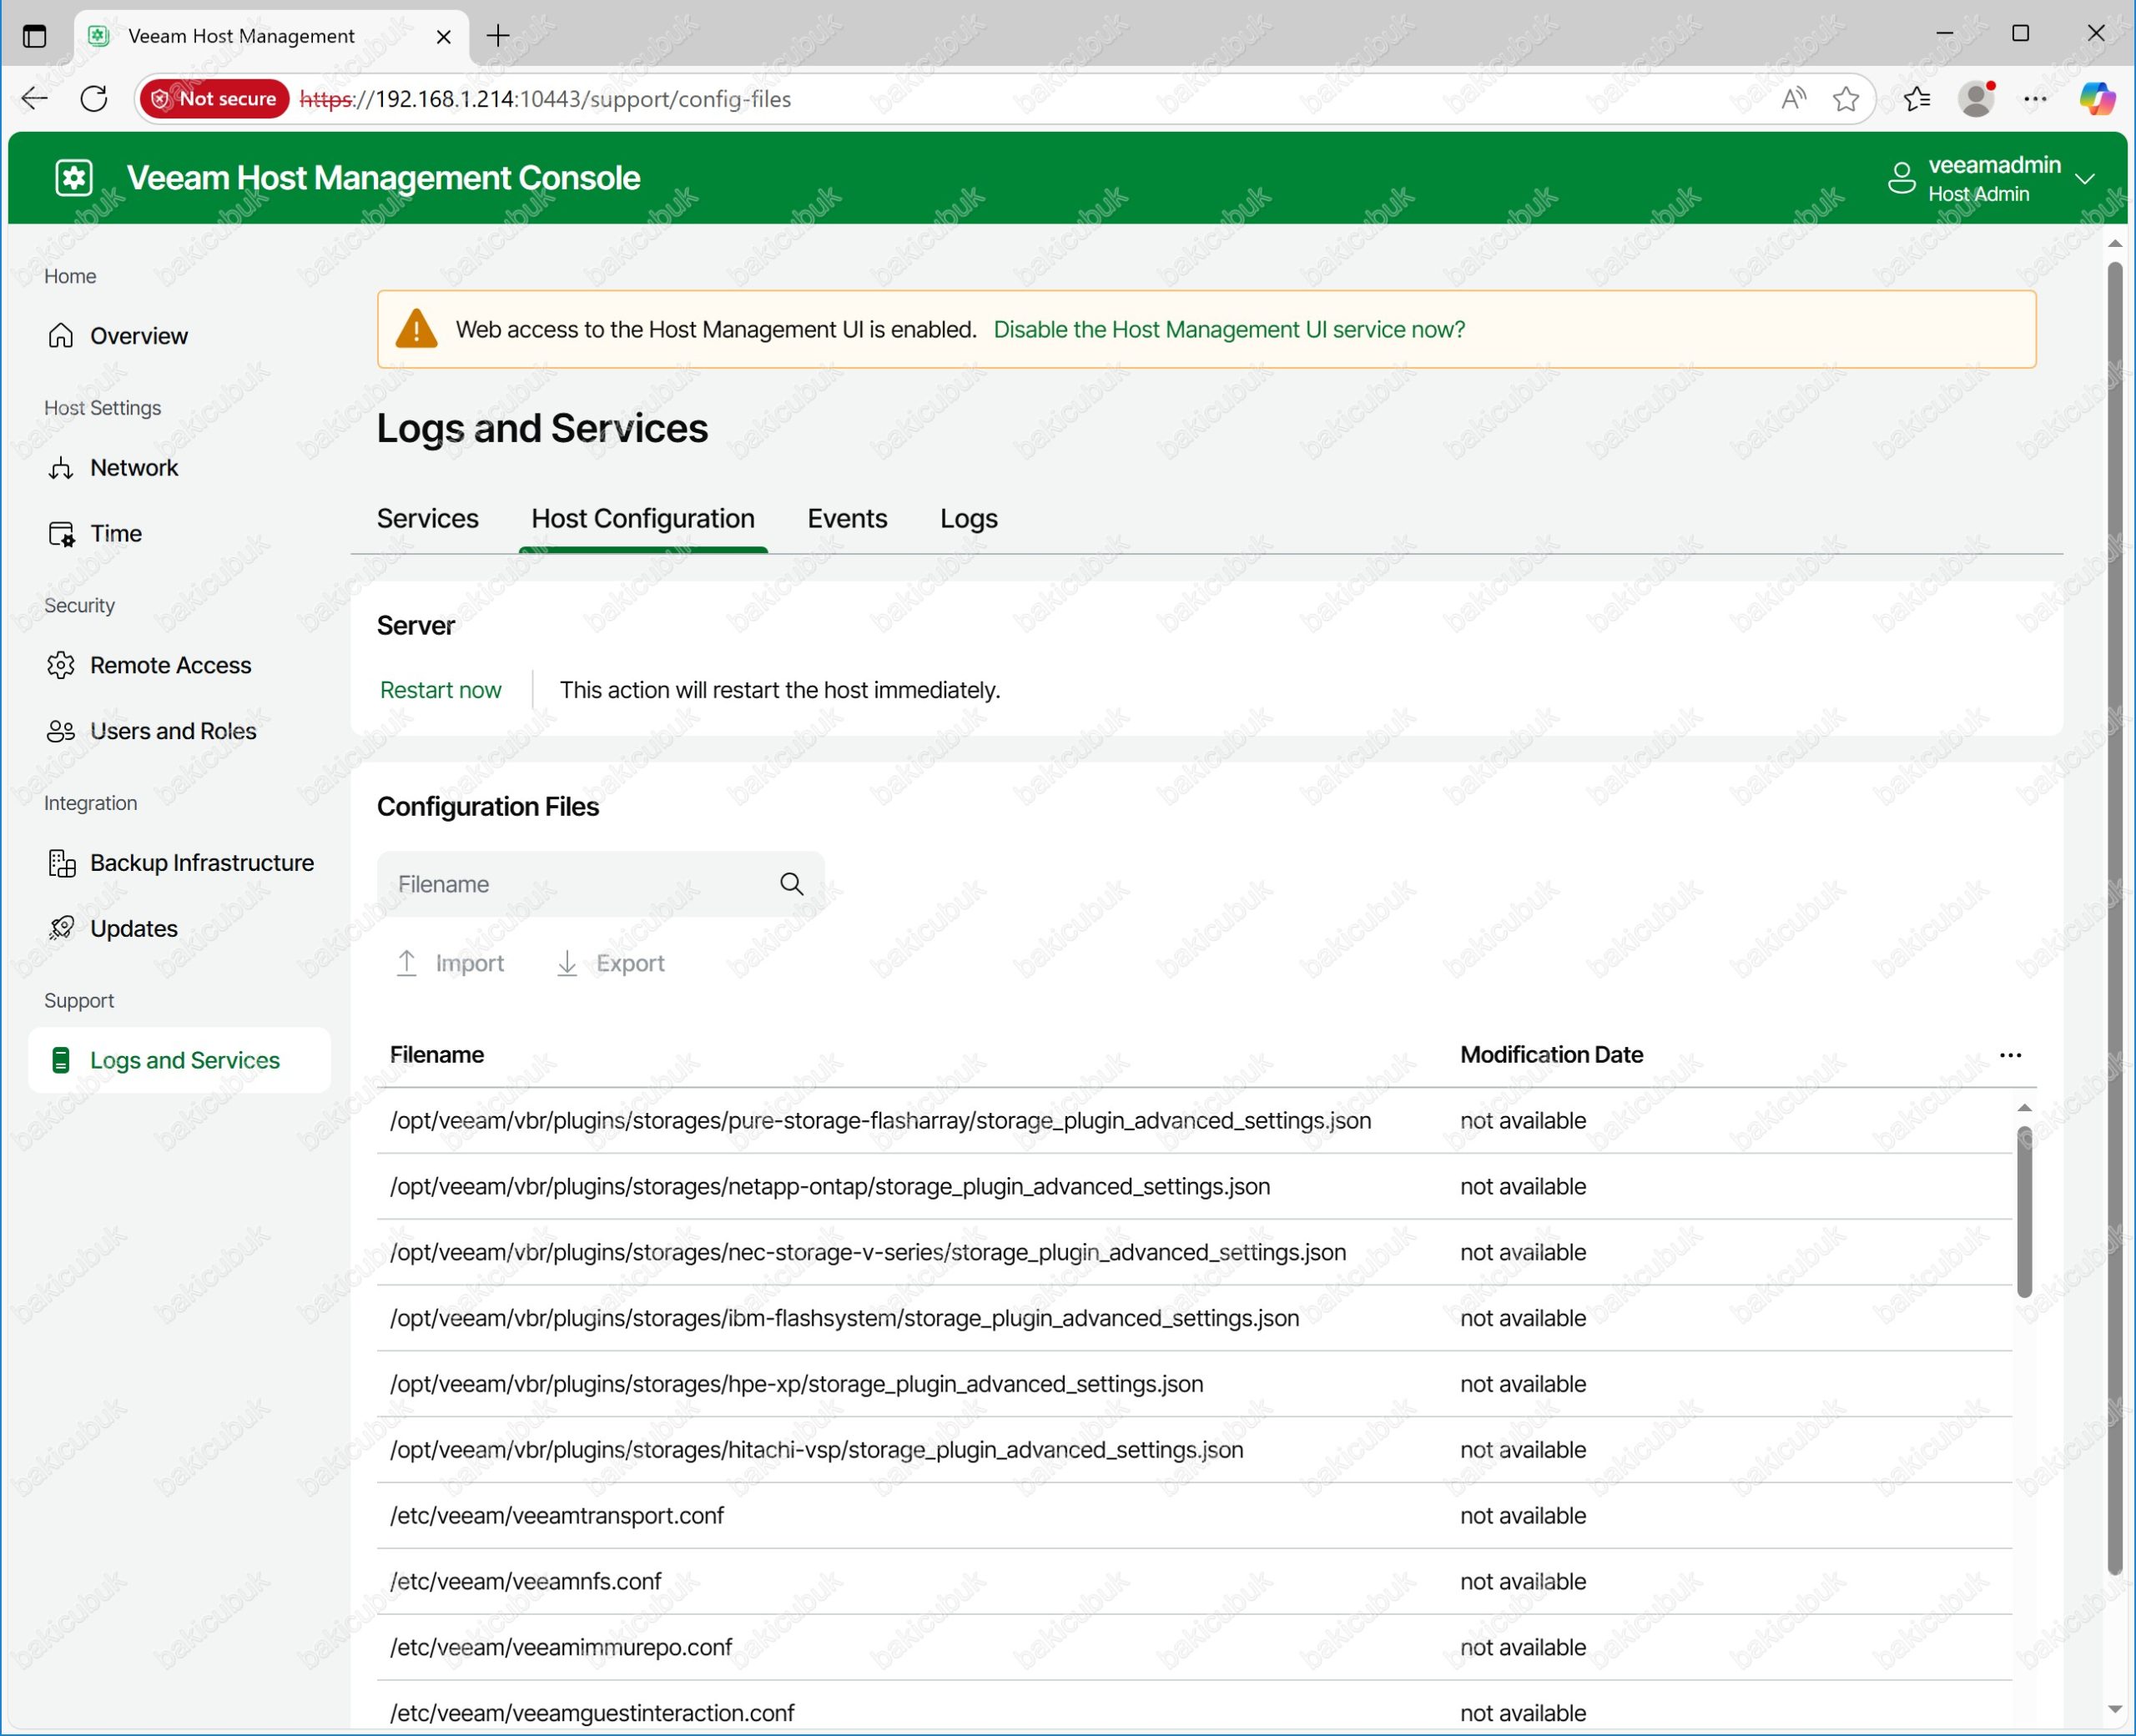Viewport: 2136px width, 1736px height.
Task: Open Backup Infrastructure icon
Action: (x=61, y=863)
